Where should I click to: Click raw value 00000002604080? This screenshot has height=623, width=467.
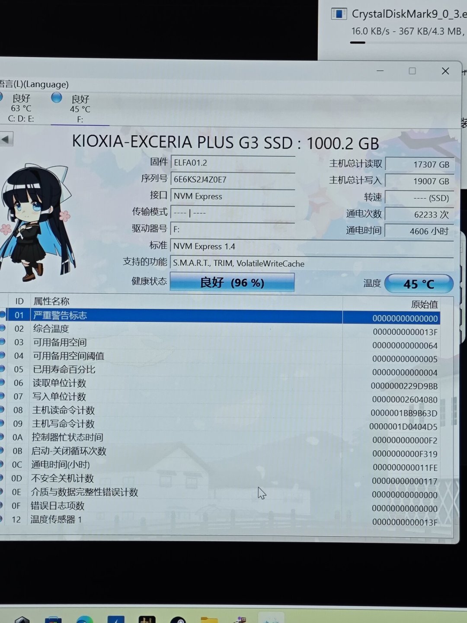coord(405,400)
